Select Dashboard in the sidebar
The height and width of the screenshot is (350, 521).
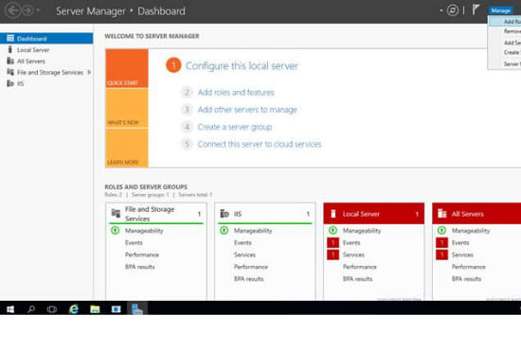[x=46, y=39]
